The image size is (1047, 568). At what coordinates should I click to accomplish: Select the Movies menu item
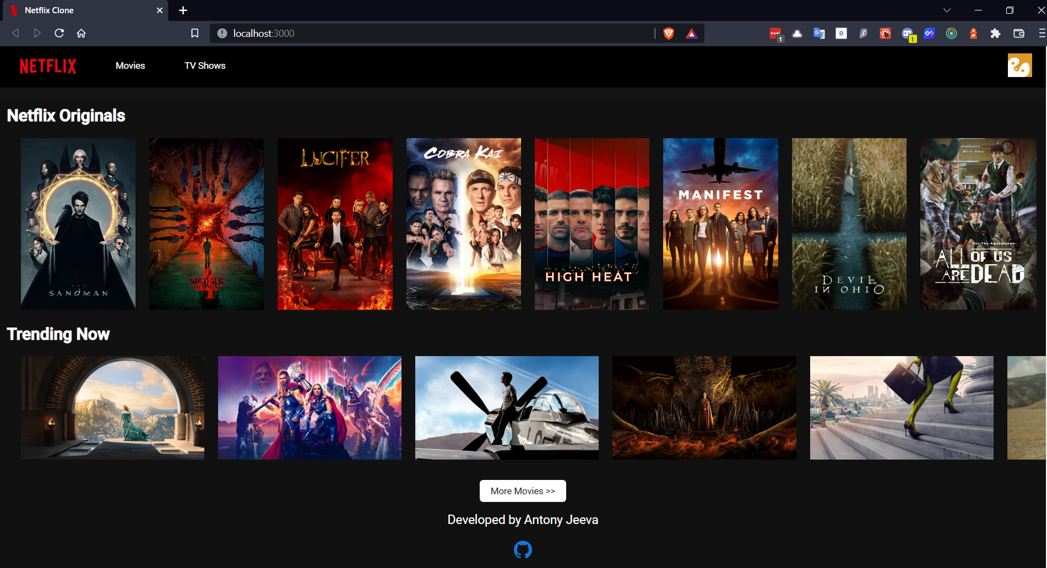pyautogui.click(x=130, y=65)
